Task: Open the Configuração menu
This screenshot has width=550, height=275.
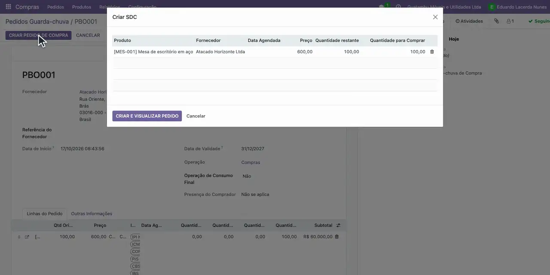Action: pyautogui.click(x=142, y=7)
